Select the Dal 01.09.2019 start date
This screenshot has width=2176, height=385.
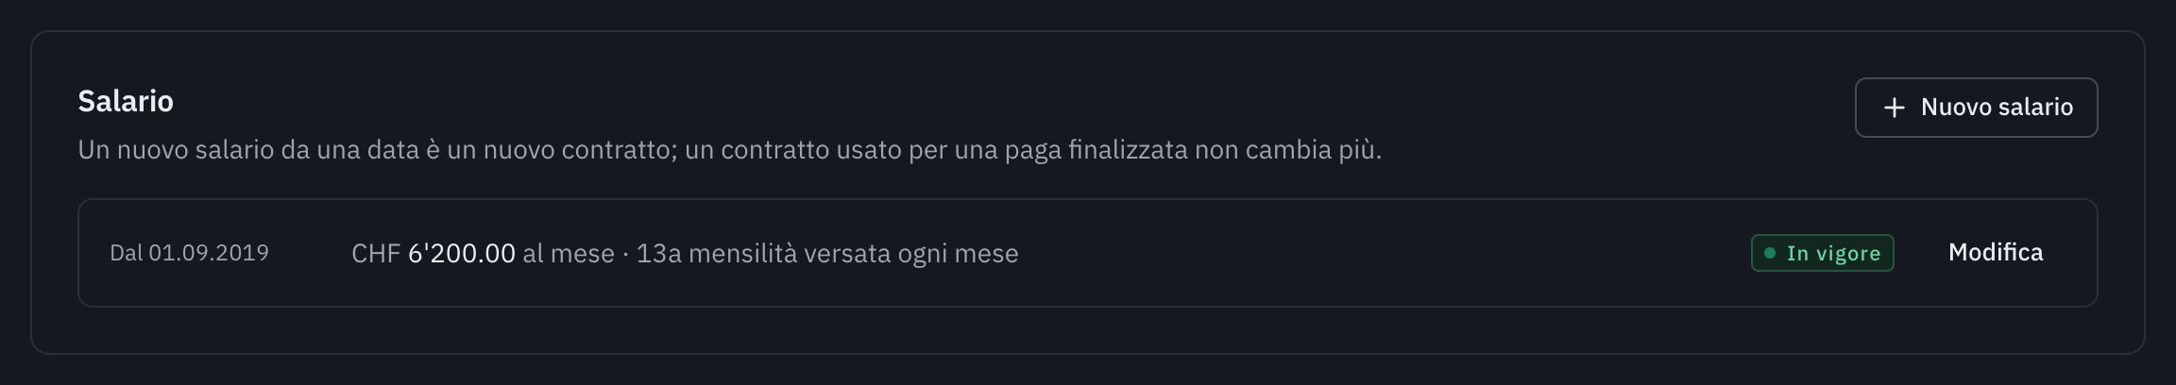coord(189,253)
